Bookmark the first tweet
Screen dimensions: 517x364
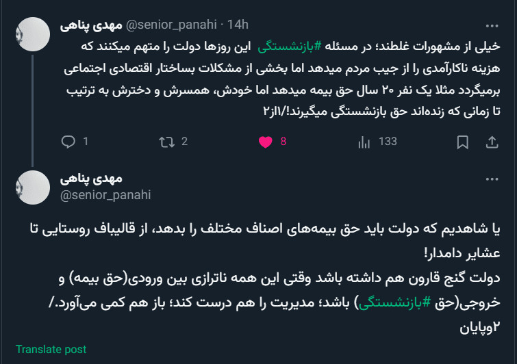(x=463, y=142)
